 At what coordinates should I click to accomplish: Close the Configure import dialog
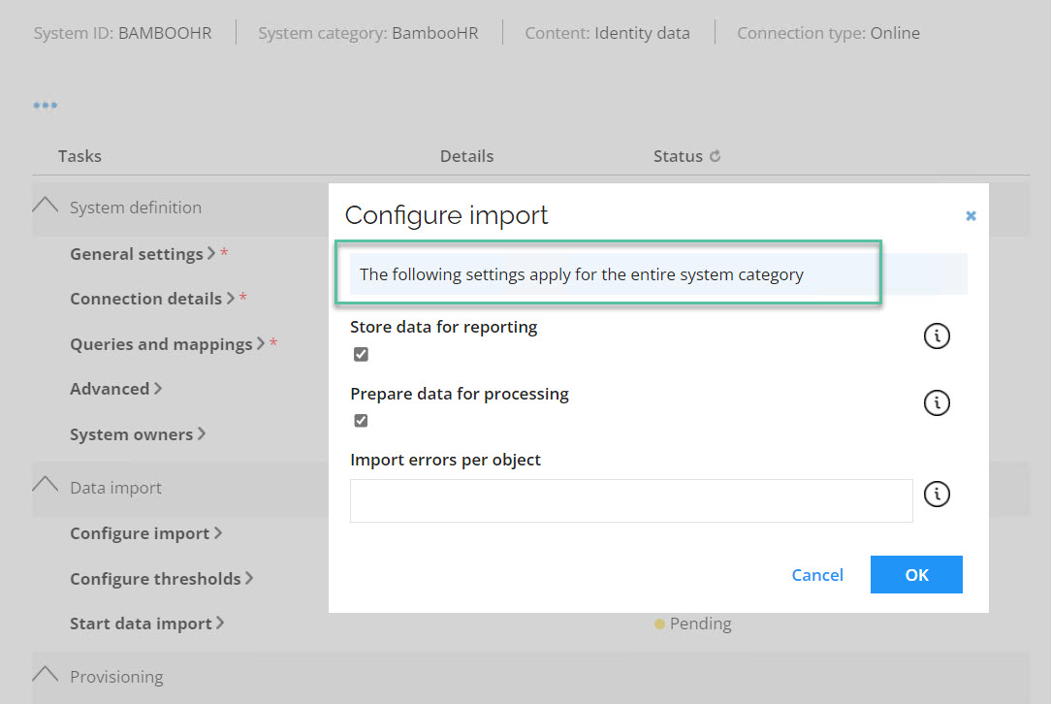click(x=971, y=216)
